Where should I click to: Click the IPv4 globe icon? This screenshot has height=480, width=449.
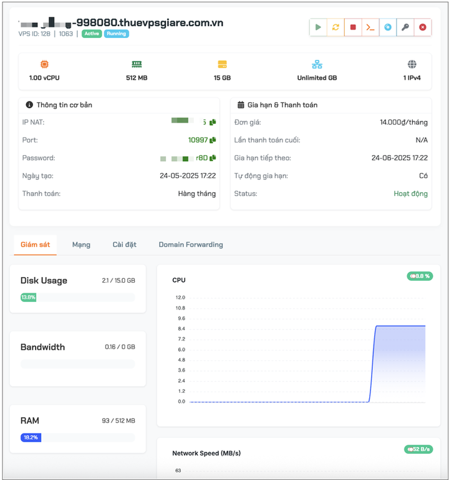pos(412,64)
